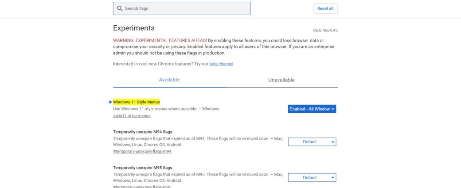Switch to the Unavailable tab
Viewport: 461px width, 188px height.
pyautogui.click(x=281, y=80)
